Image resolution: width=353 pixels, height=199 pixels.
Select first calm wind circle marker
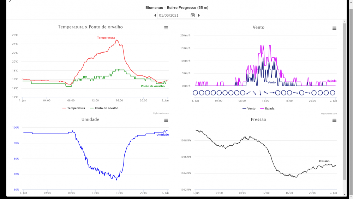[x=195, y=93]
